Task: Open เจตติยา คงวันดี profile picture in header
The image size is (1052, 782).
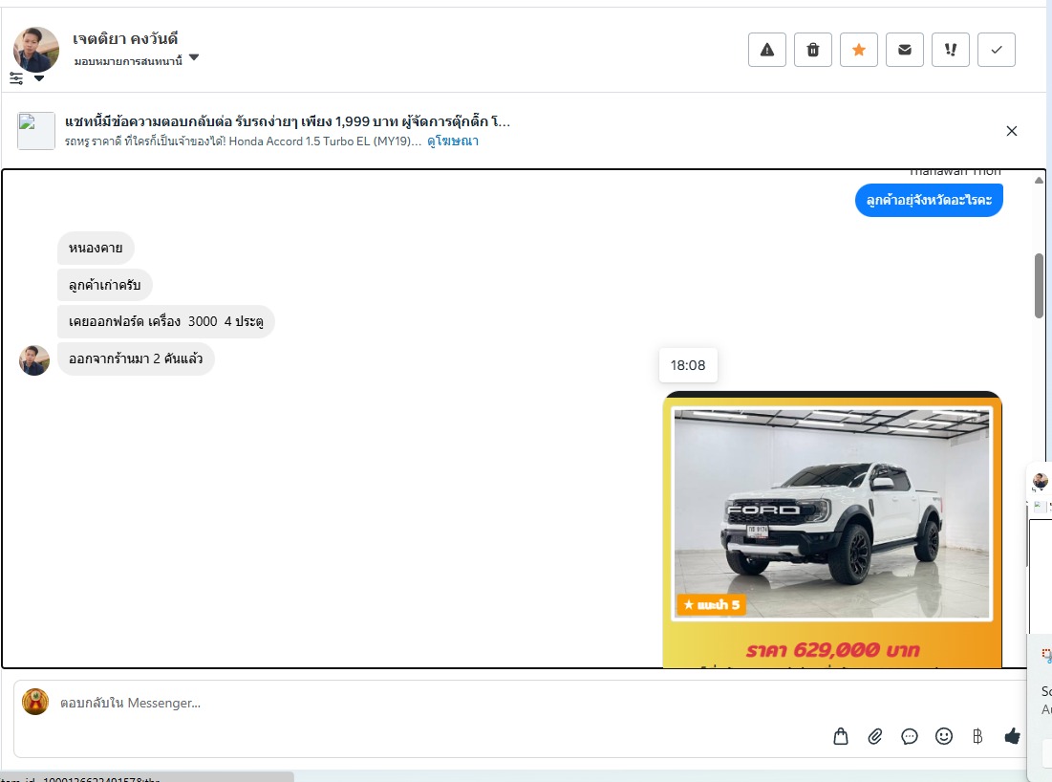Action: coord(36,50)
